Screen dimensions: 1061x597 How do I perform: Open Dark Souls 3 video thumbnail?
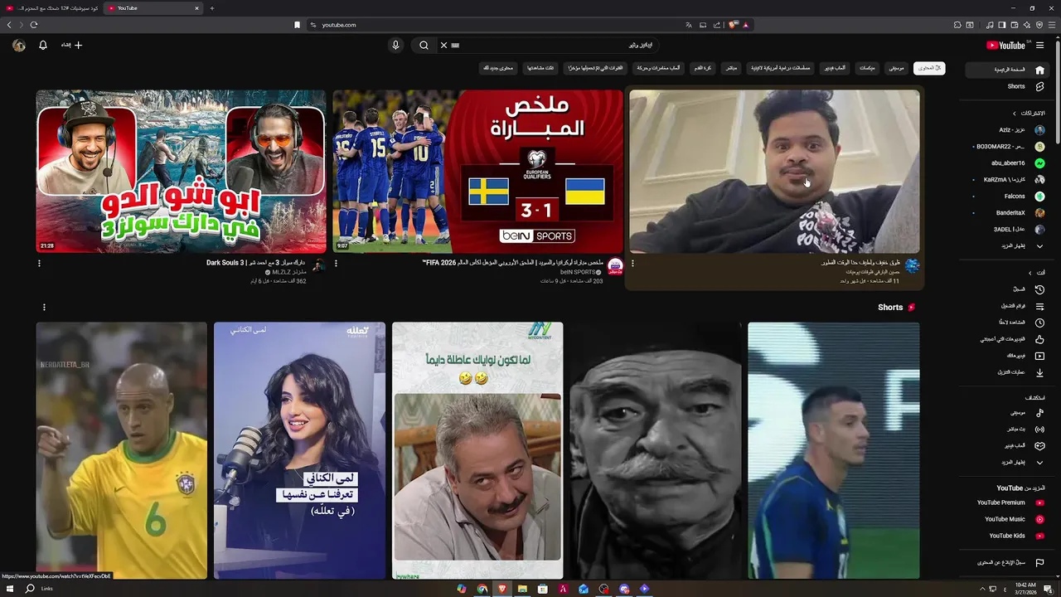[181, 171]
